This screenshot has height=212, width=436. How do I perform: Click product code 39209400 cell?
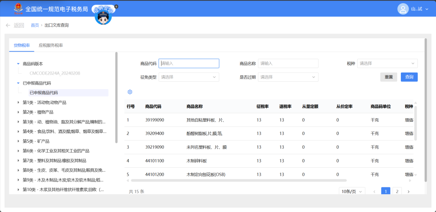(155, 133)
